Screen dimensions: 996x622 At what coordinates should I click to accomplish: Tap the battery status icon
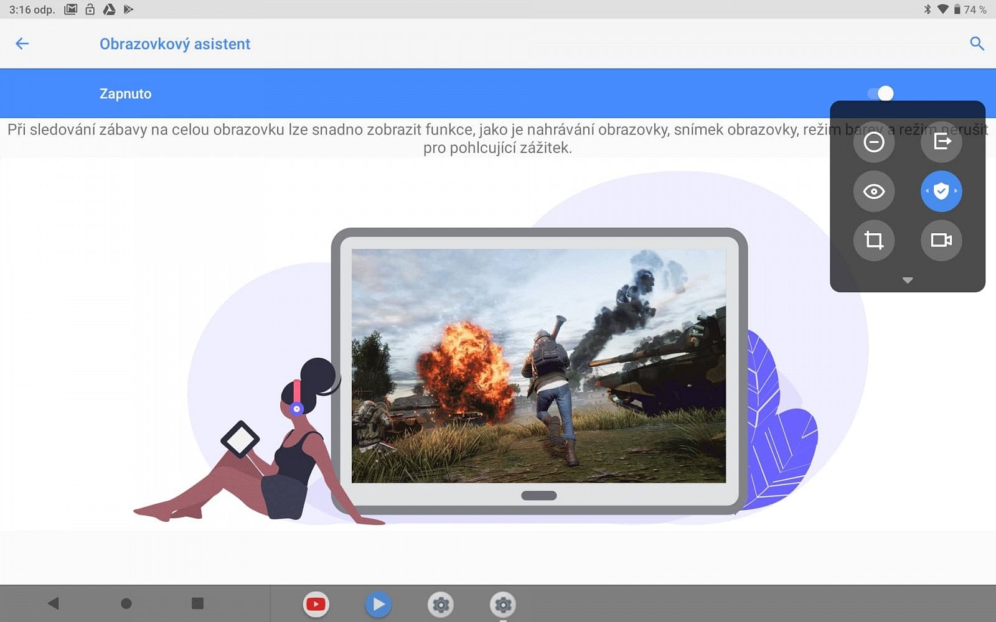957,9
